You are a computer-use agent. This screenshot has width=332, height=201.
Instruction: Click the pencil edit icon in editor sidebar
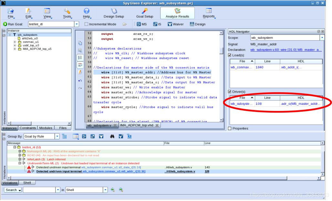coord(80,72)
